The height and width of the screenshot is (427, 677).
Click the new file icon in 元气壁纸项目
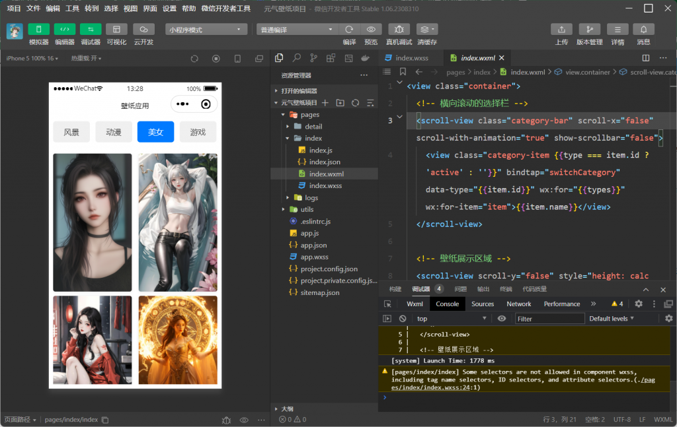pos(325,103)
